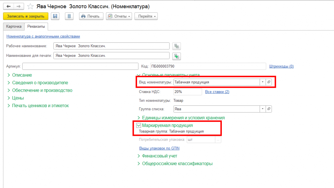Expand Печать ценников и этикеток section
The image size is (334, 188).
point(38,106)
